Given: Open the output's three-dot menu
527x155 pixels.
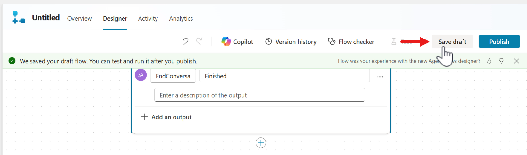Looking at the screenshot, I should tap(380, 77).
